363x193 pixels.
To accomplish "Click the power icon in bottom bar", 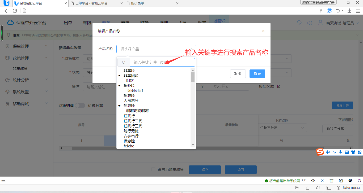I will click(x=359, y=181).
